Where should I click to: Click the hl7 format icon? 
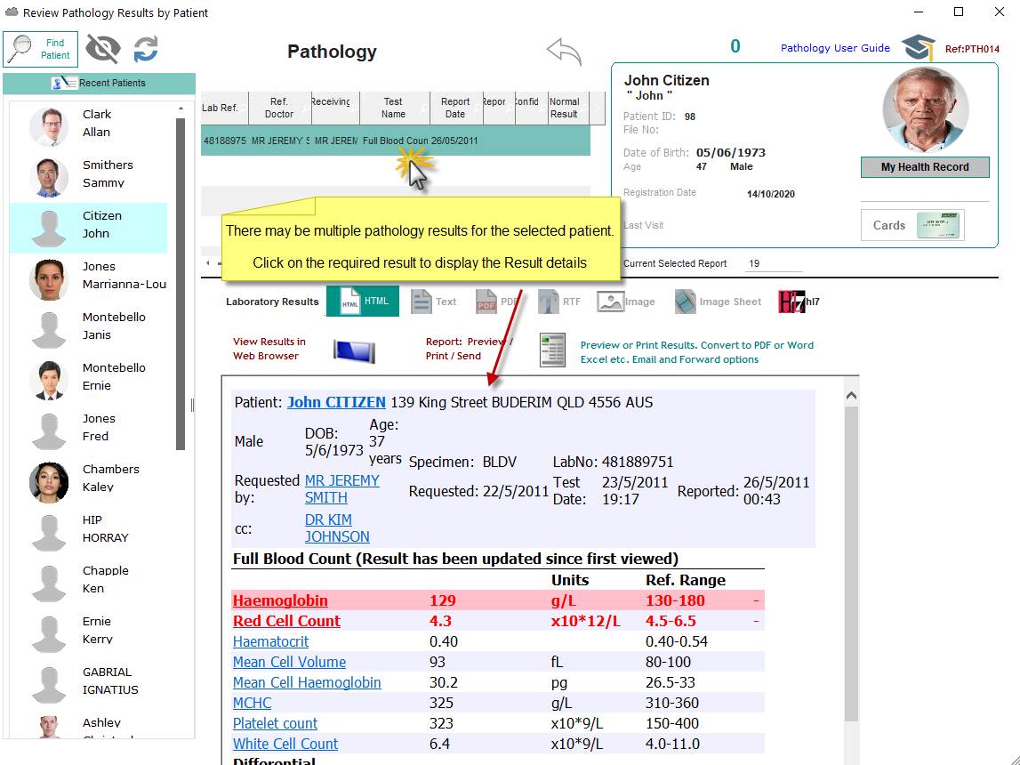coord(799,302)
